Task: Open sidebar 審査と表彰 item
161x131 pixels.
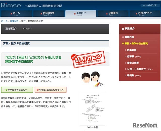Action: 133,63
